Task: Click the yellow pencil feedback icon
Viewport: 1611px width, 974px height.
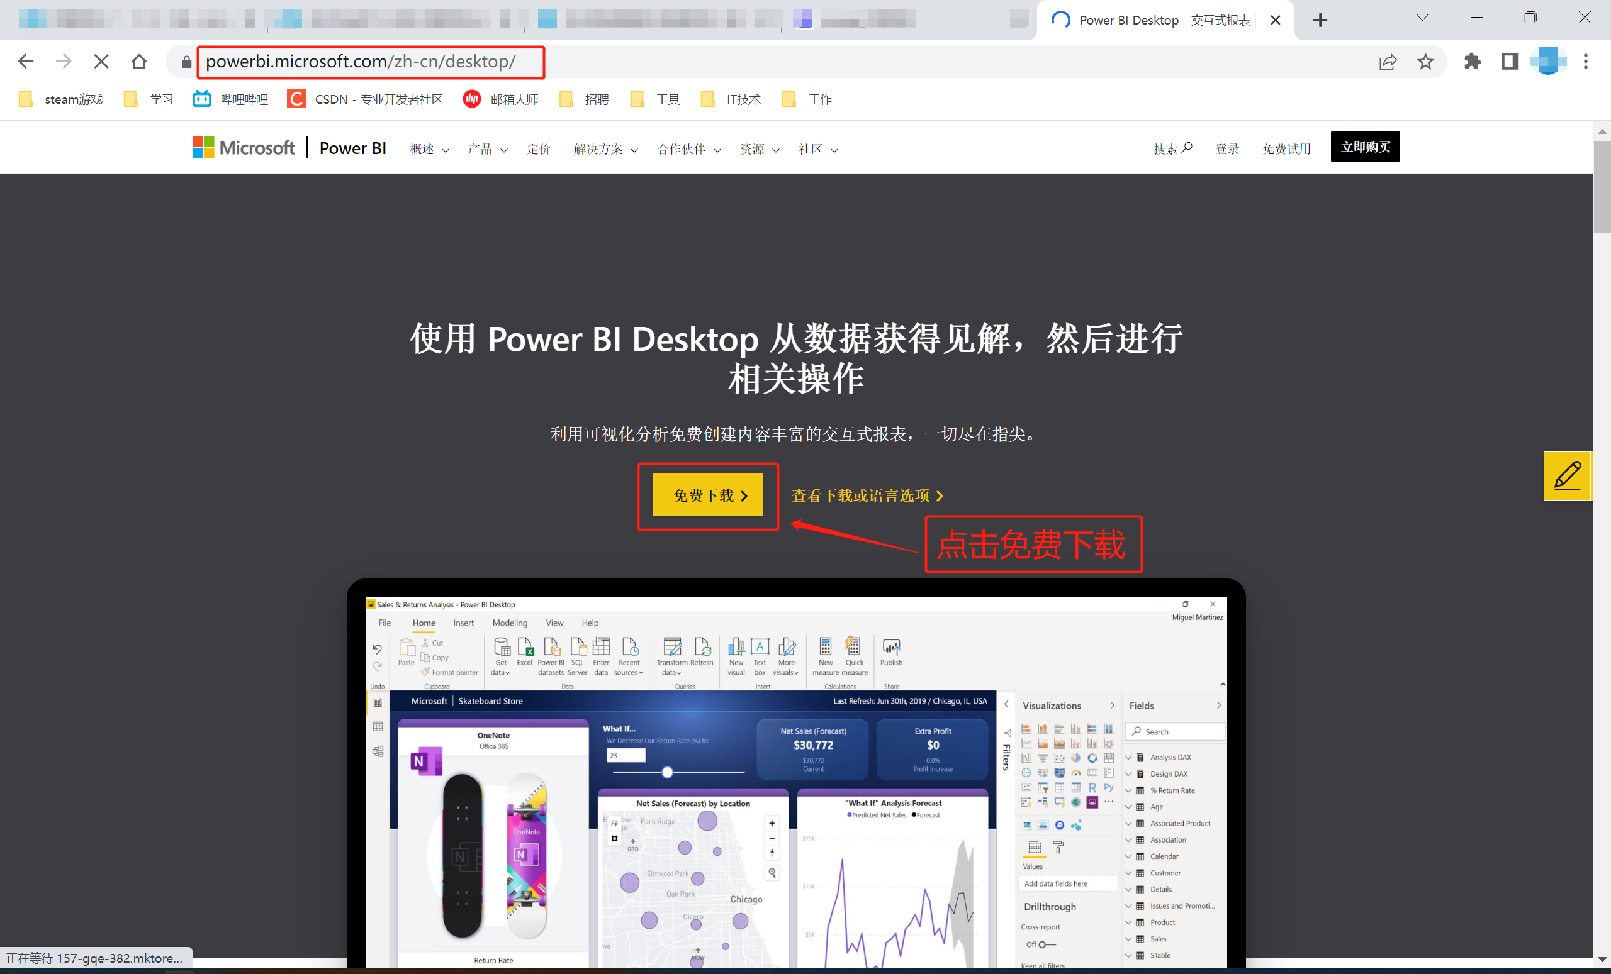Action: (1566, 475)
